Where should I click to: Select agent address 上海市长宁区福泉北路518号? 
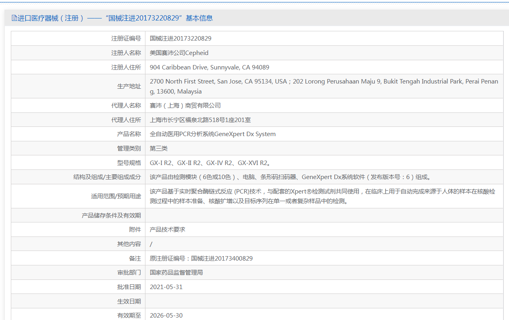coord(200,120)
